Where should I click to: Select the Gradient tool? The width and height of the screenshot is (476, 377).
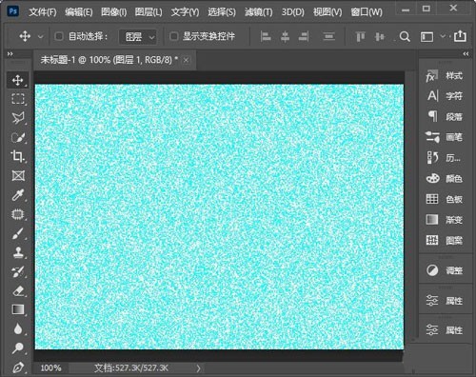click(x=18, y=309)
